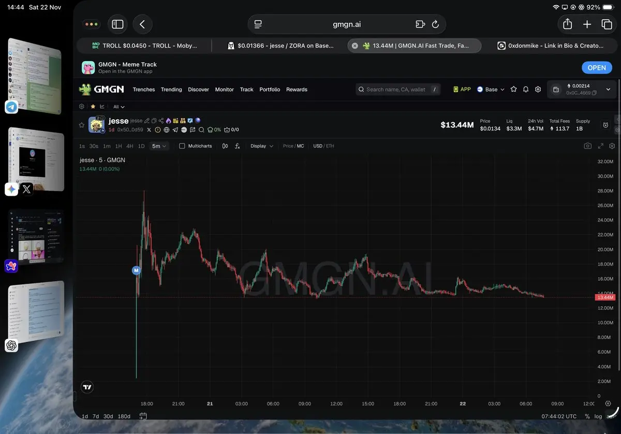The image size is (621, 434).
Task: Open indicators fx icon
Action: 238,146
